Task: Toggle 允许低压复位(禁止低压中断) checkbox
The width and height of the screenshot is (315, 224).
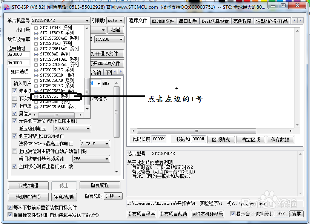Action: [x=14, y=121]
